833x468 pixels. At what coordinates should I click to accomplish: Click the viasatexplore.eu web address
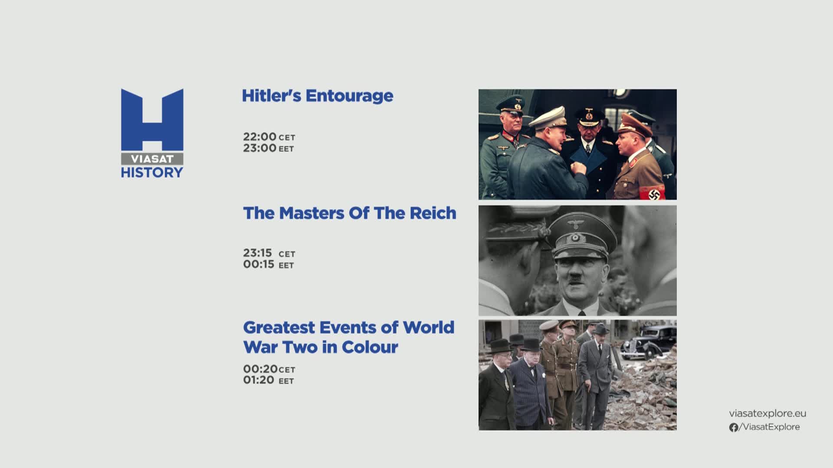[x=767, y=413]
